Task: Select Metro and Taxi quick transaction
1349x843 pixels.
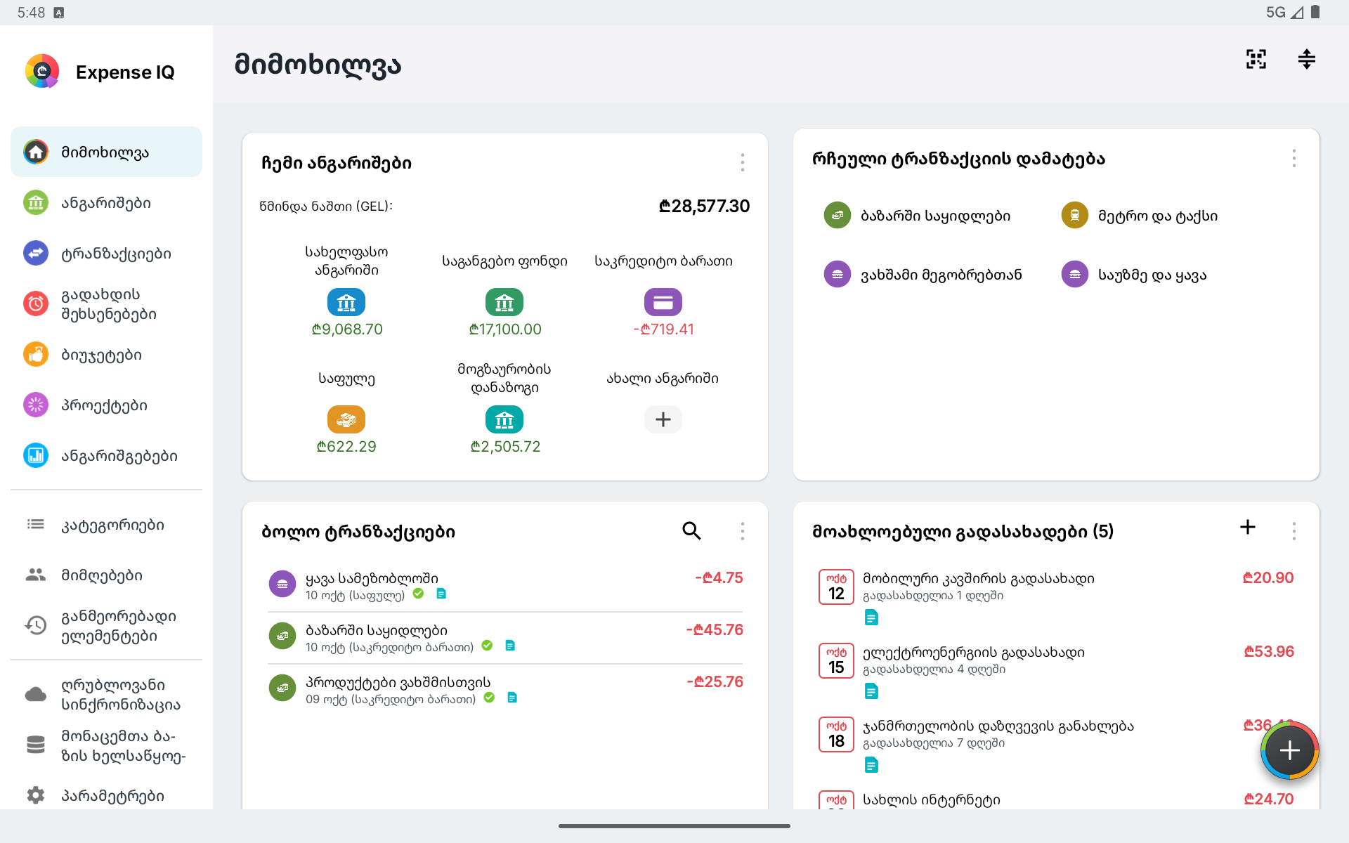Action: (x=1139, y=216)
